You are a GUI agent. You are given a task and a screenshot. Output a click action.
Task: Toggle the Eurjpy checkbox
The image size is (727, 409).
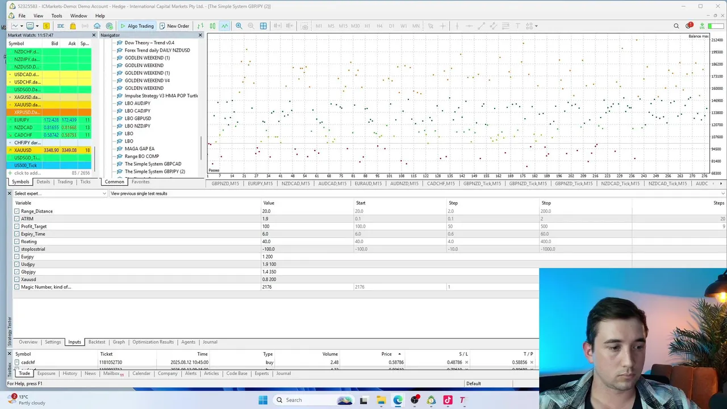pos(16,257)
